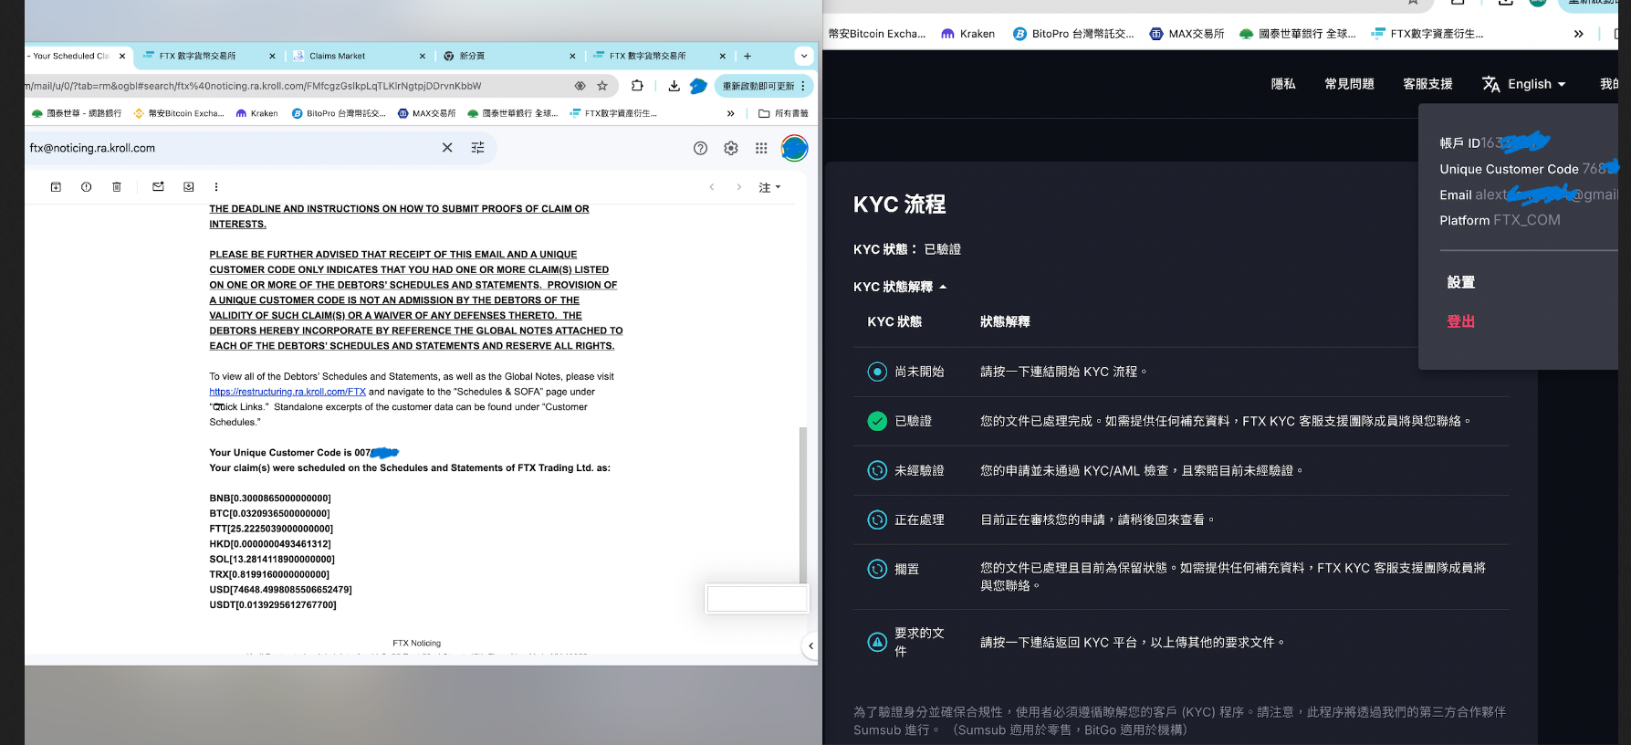Click the Gmail email scrollbar
Viewport: 1631px width, 745px height.
click(x=803, y=504)
